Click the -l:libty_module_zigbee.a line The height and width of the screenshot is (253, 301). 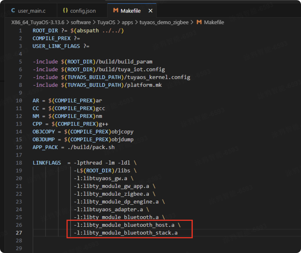point(115,194)
